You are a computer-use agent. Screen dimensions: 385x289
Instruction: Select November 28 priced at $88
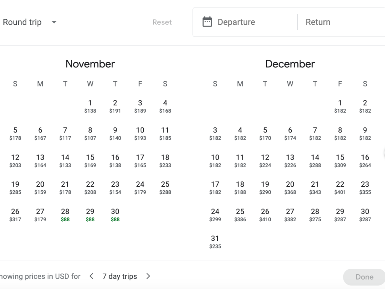(x=65, y=215)
